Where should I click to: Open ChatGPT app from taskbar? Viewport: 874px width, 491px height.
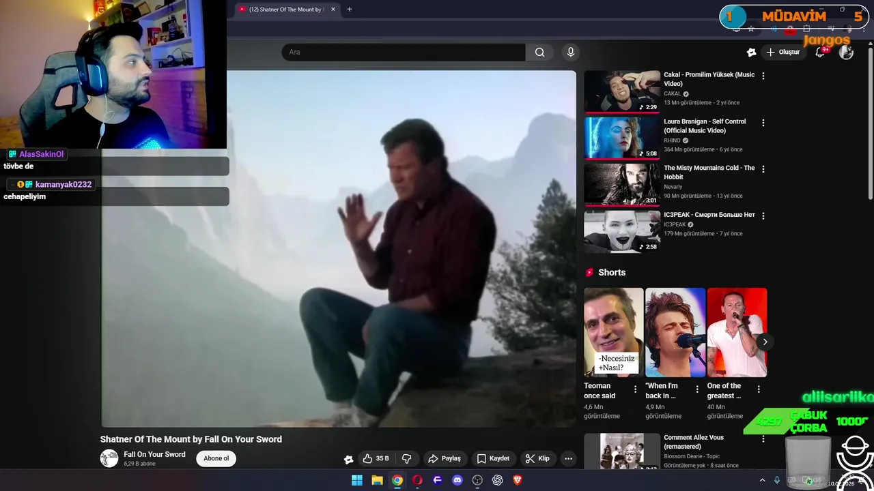(497, 480)
